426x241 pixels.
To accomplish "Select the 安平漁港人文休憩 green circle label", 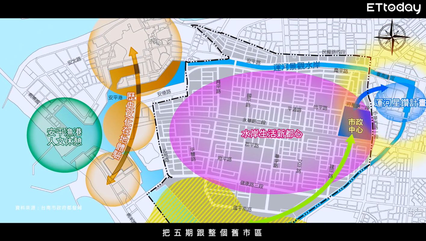I will coord(64,137).
